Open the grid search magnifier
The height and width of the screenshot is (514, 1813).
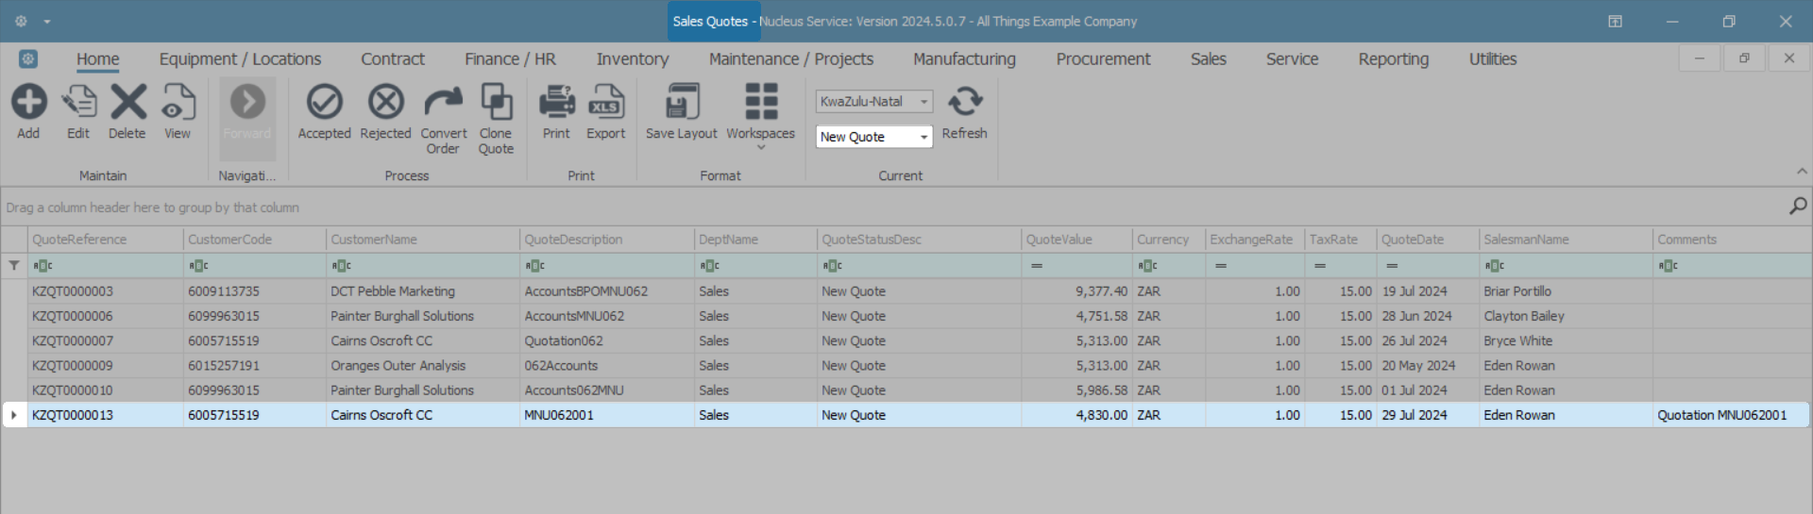pos(1798,206)
